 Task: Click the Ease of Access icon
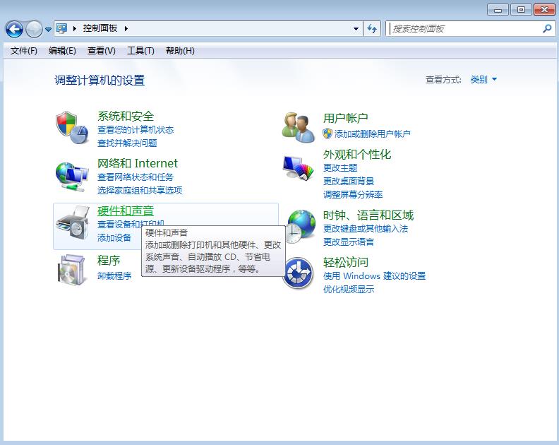coord(298,273)
